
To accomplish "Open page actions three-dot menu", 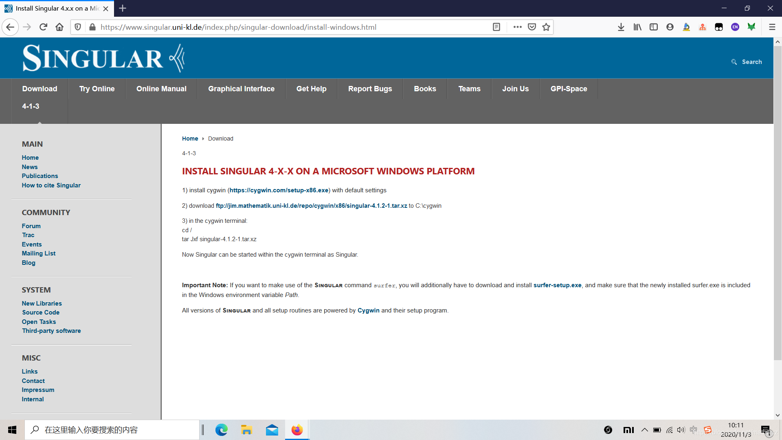I will [517, 27].
